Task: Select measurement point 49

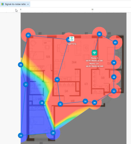Action: tap(95, 103)
